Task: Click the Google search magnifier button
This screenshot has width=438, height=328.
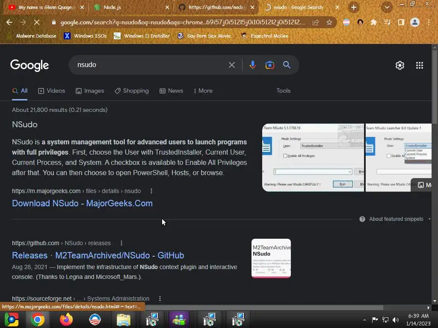Action: click(287, 65)
